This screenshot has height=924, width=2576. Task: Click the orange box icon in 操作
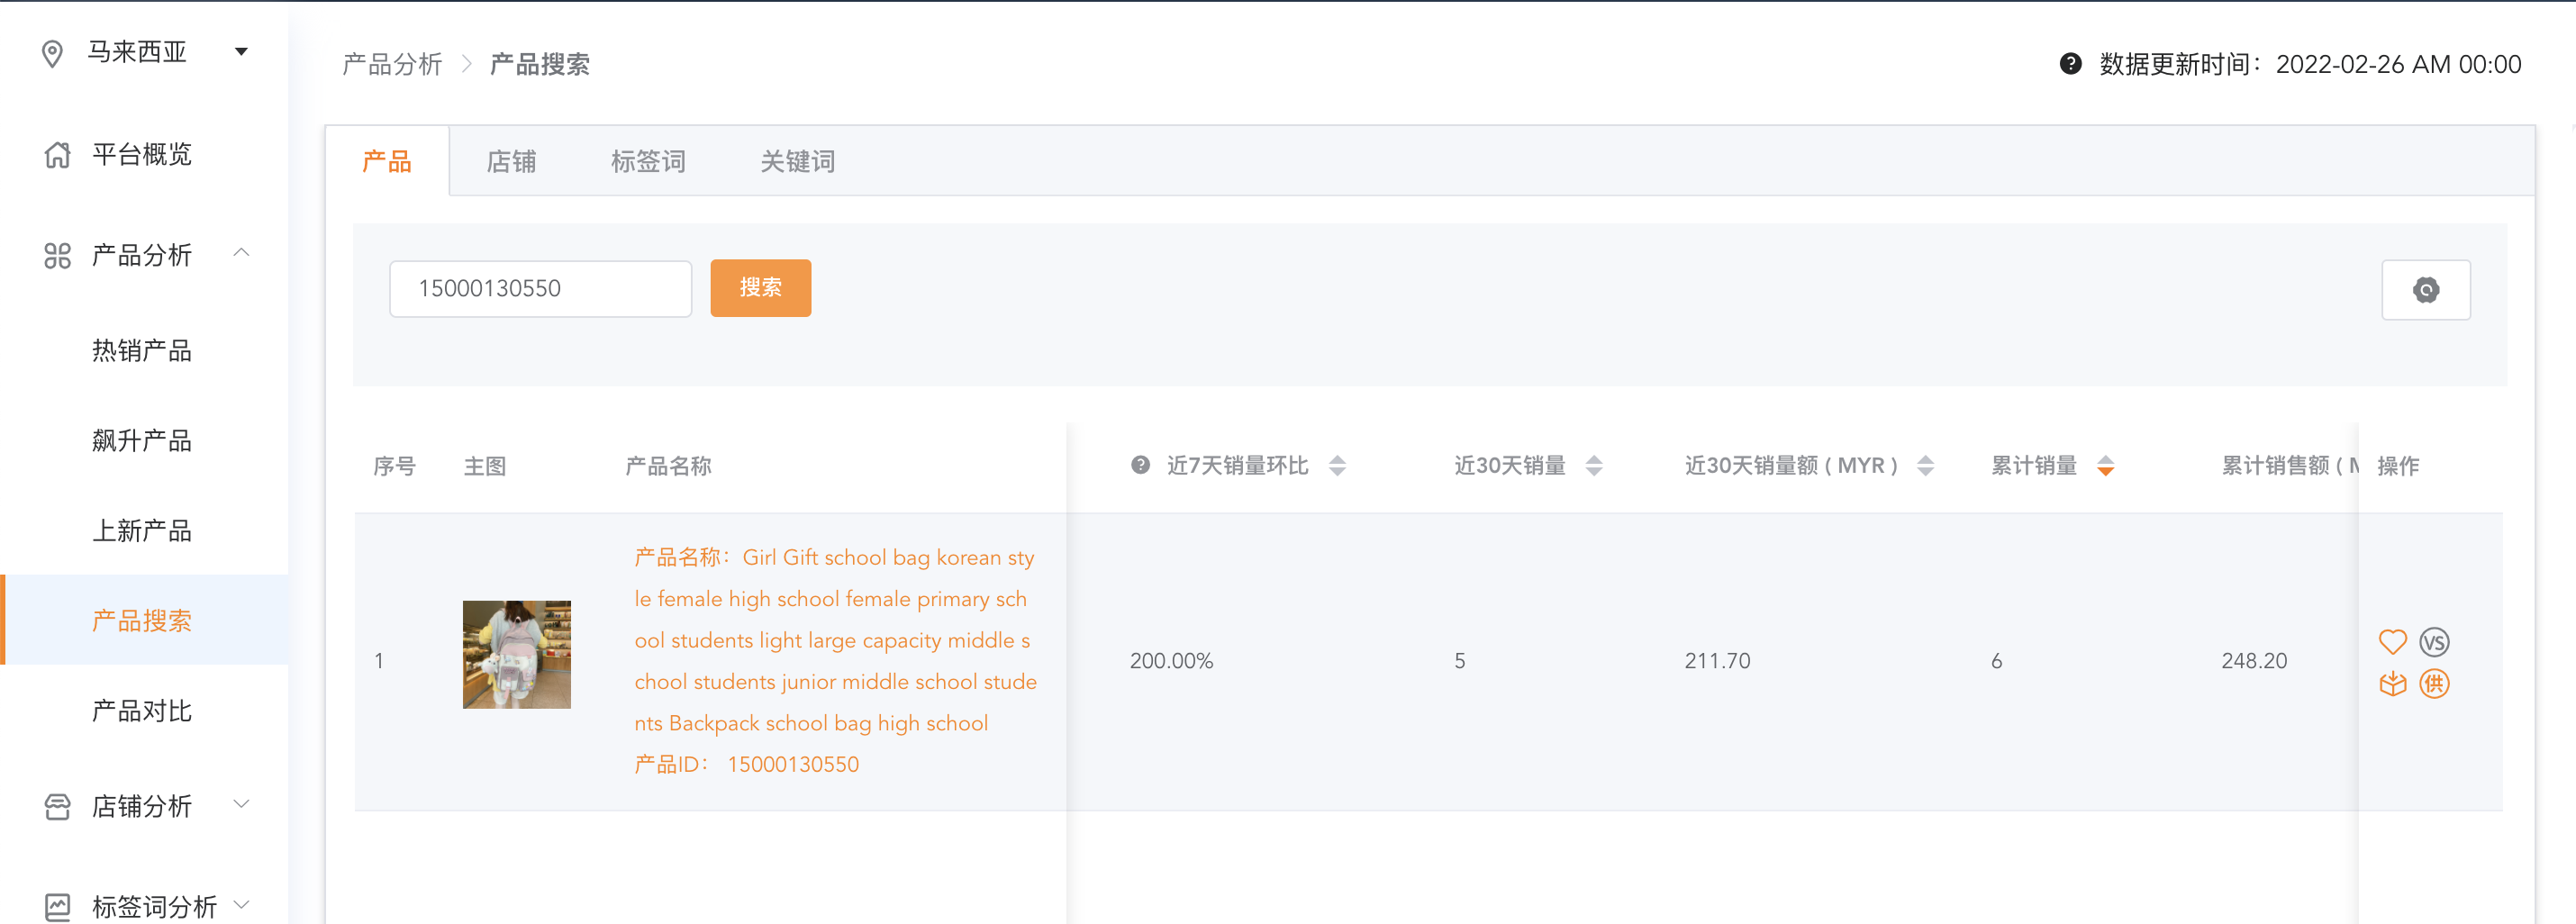2392,684
